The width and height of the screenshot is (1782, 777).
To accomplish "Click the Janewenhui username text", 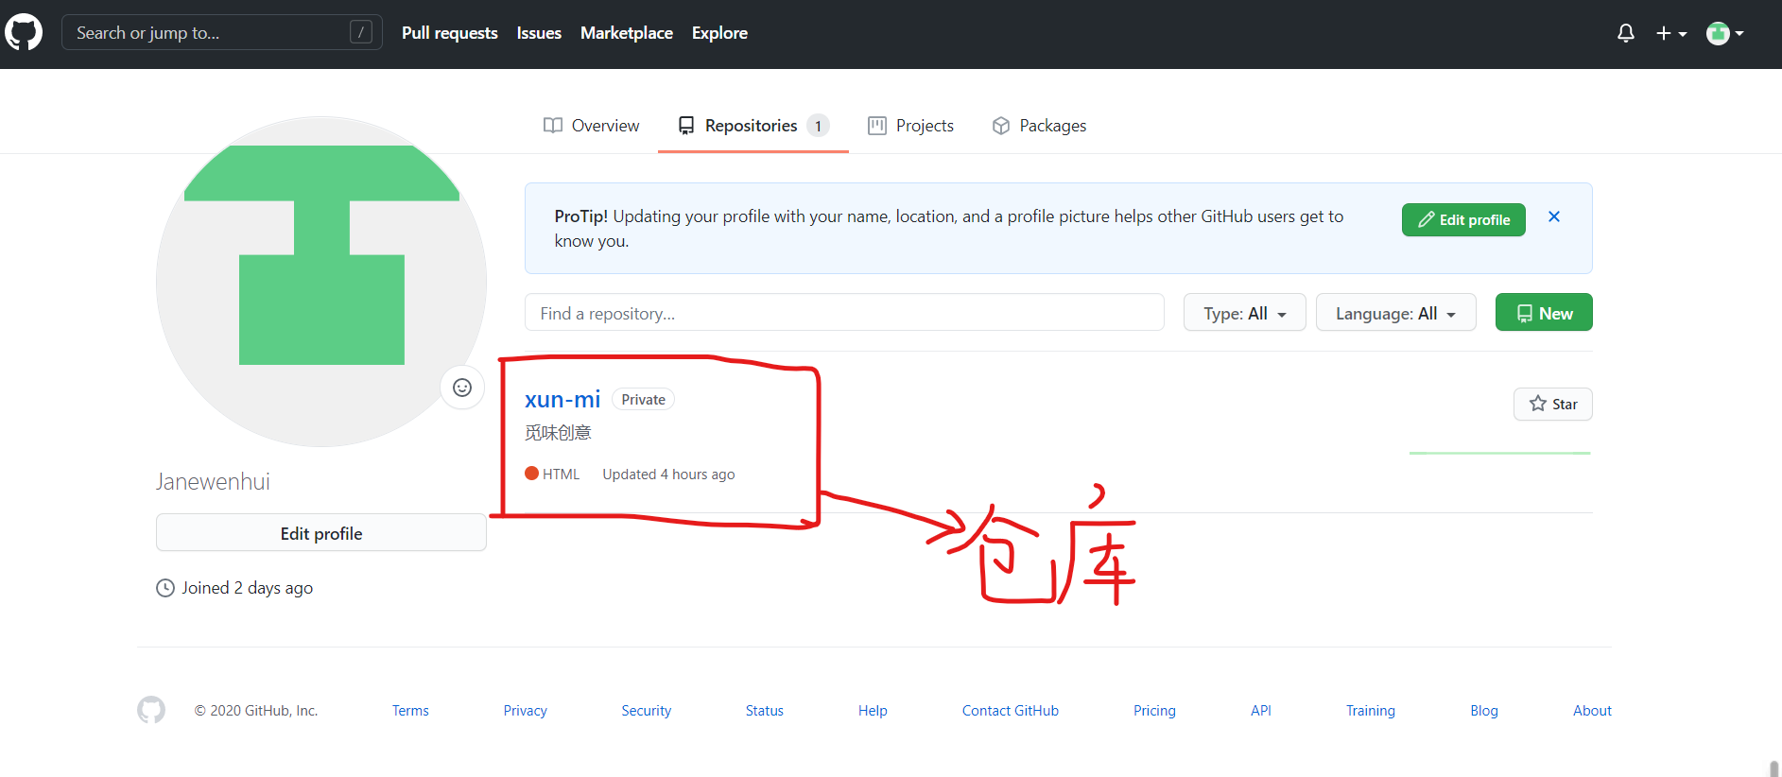I will [213, 482].
